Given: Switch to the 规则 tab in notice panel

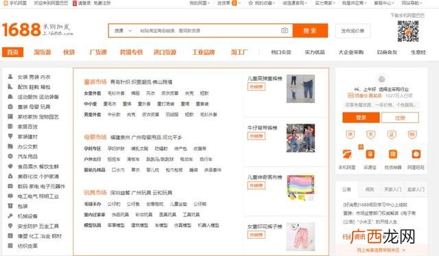Looking at the screenshot, I should [370, 189].
